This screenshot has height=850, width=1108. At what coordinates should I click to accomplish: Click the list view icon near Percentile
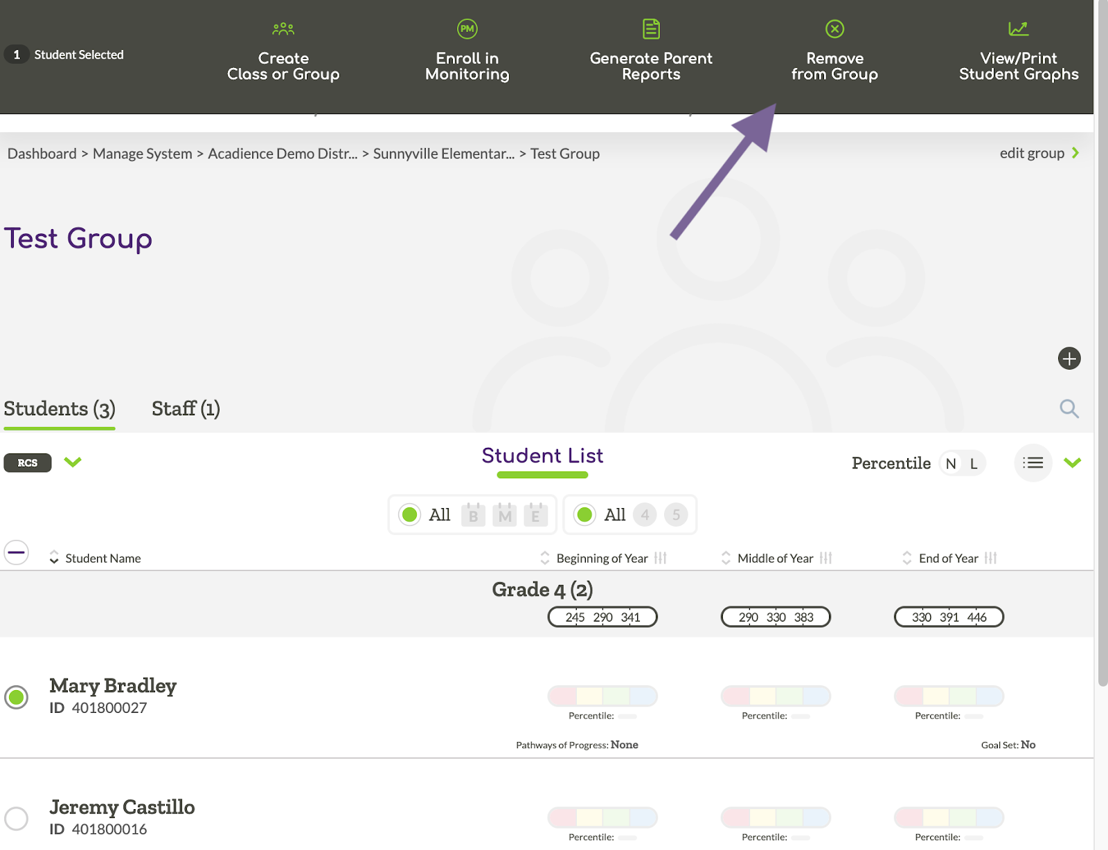click(1033, 463)
